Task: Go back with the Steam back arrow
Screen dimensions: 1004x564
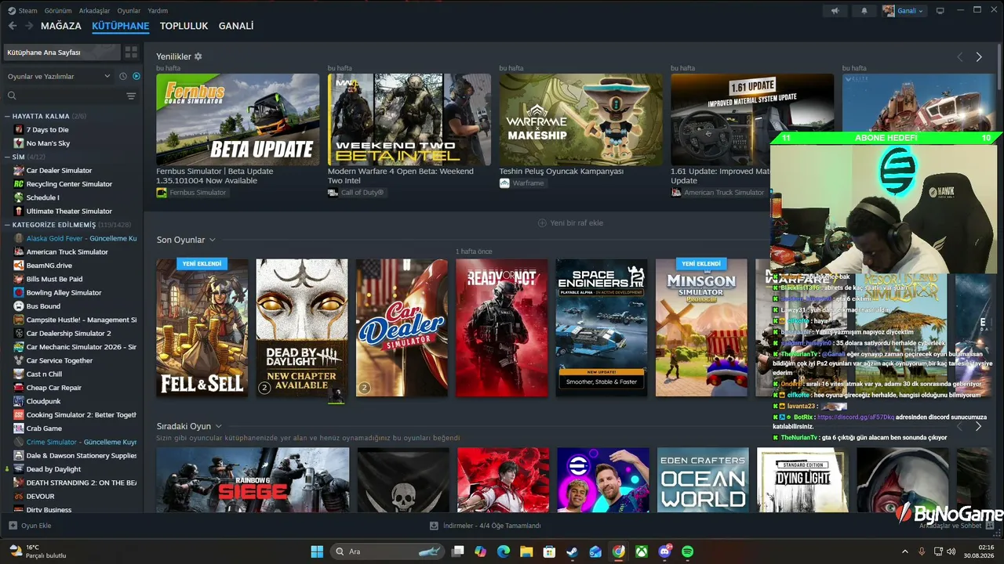Action: (x=12, y=26)
